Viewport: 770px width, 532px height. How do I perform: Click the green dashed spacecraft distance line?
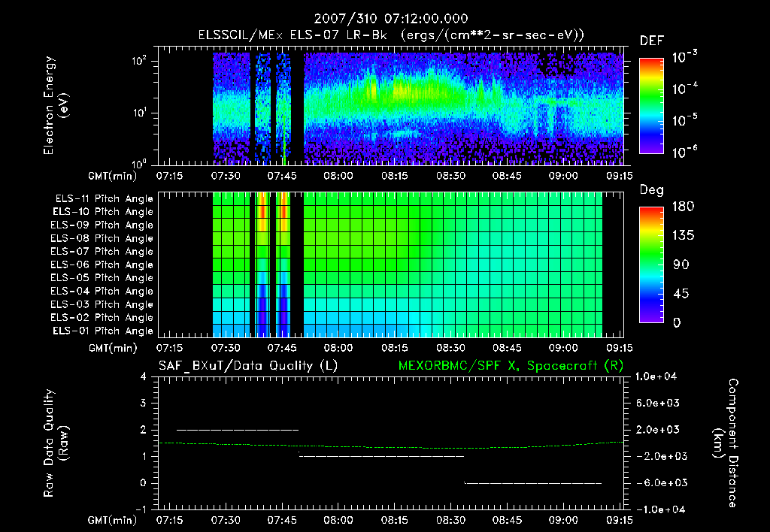tap(391, 446)
